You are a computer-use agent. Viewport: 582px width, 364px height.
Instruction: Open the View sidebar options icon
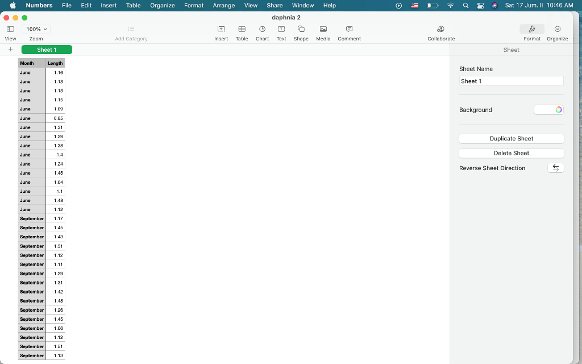coord(10,29)
